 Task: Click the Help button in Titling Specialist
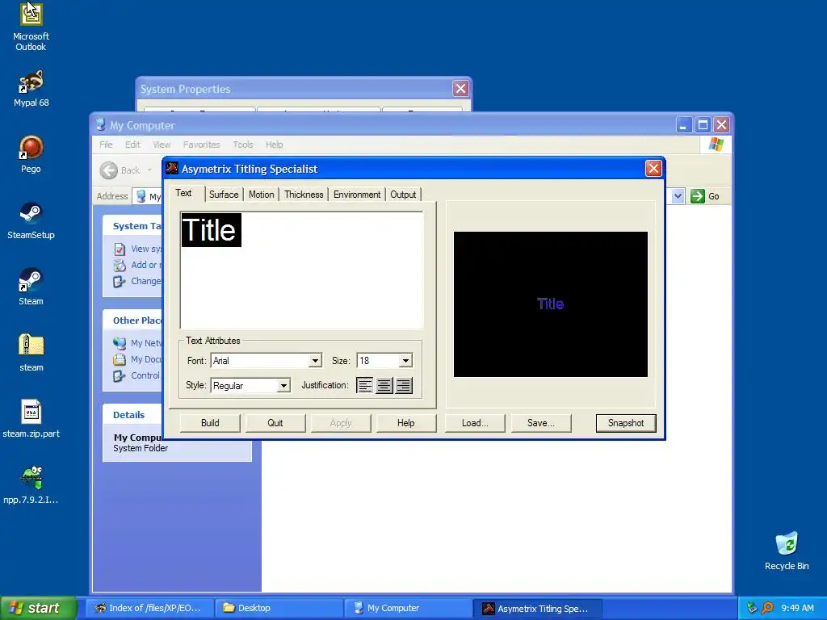tap(406, 423)
